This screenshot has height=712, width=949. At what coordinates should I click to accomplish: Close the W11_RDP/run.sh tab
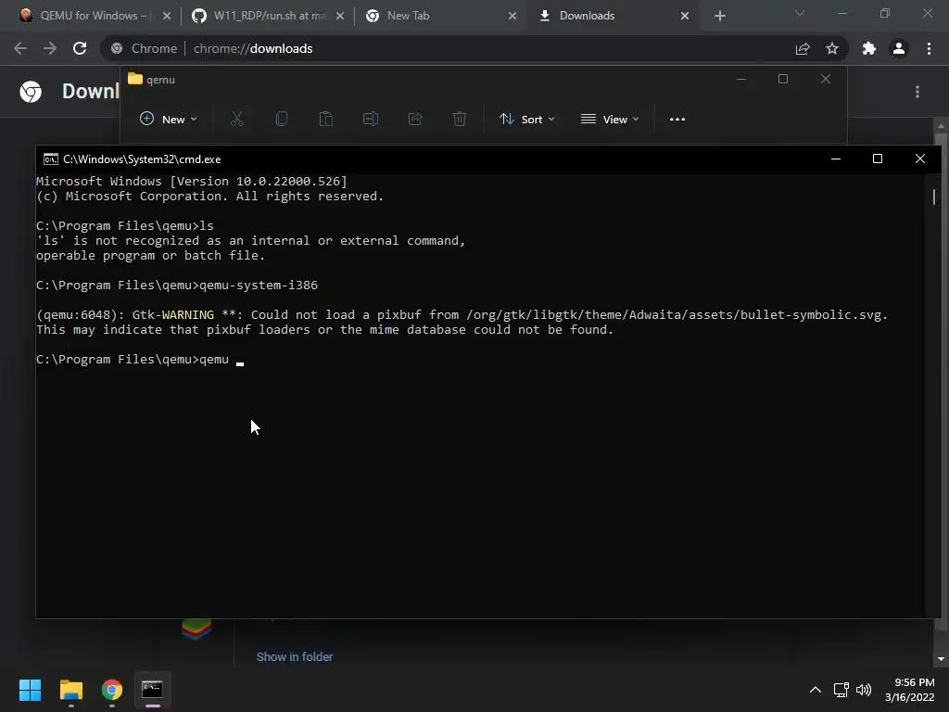pyautogui.click(x=339, y=16)
